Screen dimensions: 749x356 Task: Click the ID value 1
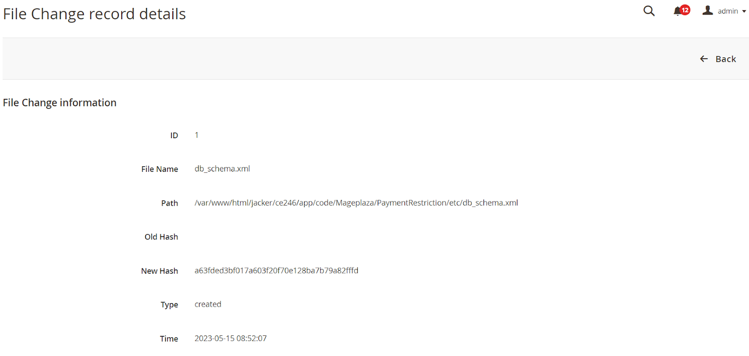click(197, 135)
